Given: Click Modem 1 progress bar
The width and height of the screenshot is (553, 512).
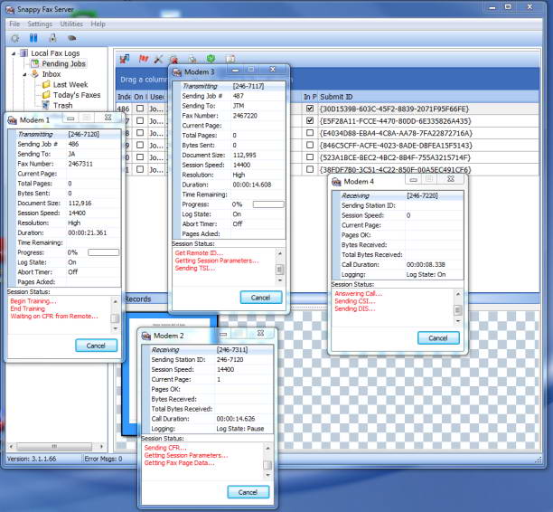Looking at the screenshot, I should point(103,252).
